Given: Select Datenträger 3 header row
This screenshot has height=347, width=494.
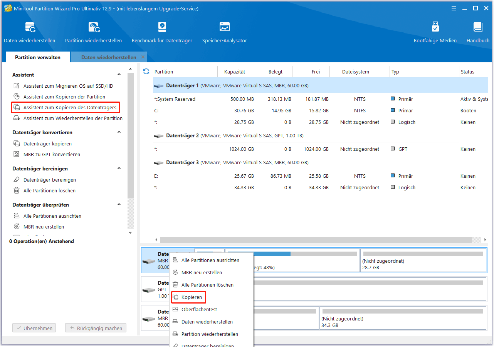Looking at the screenshot, I should tap(321, 162).
